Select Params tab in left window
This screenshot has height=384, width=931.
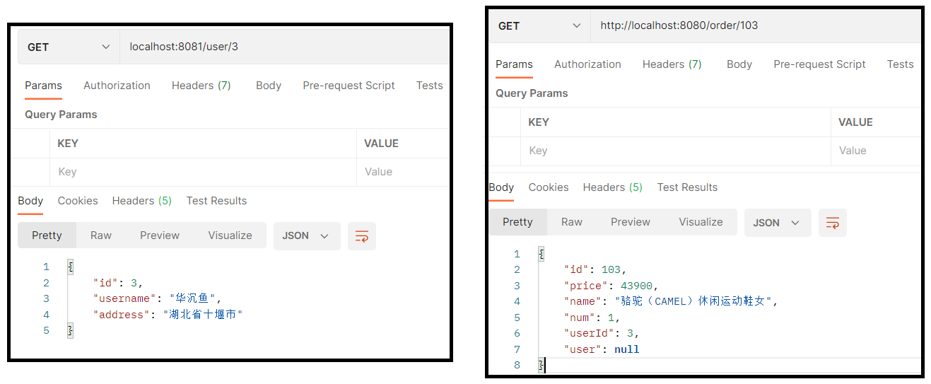point(44,86)
